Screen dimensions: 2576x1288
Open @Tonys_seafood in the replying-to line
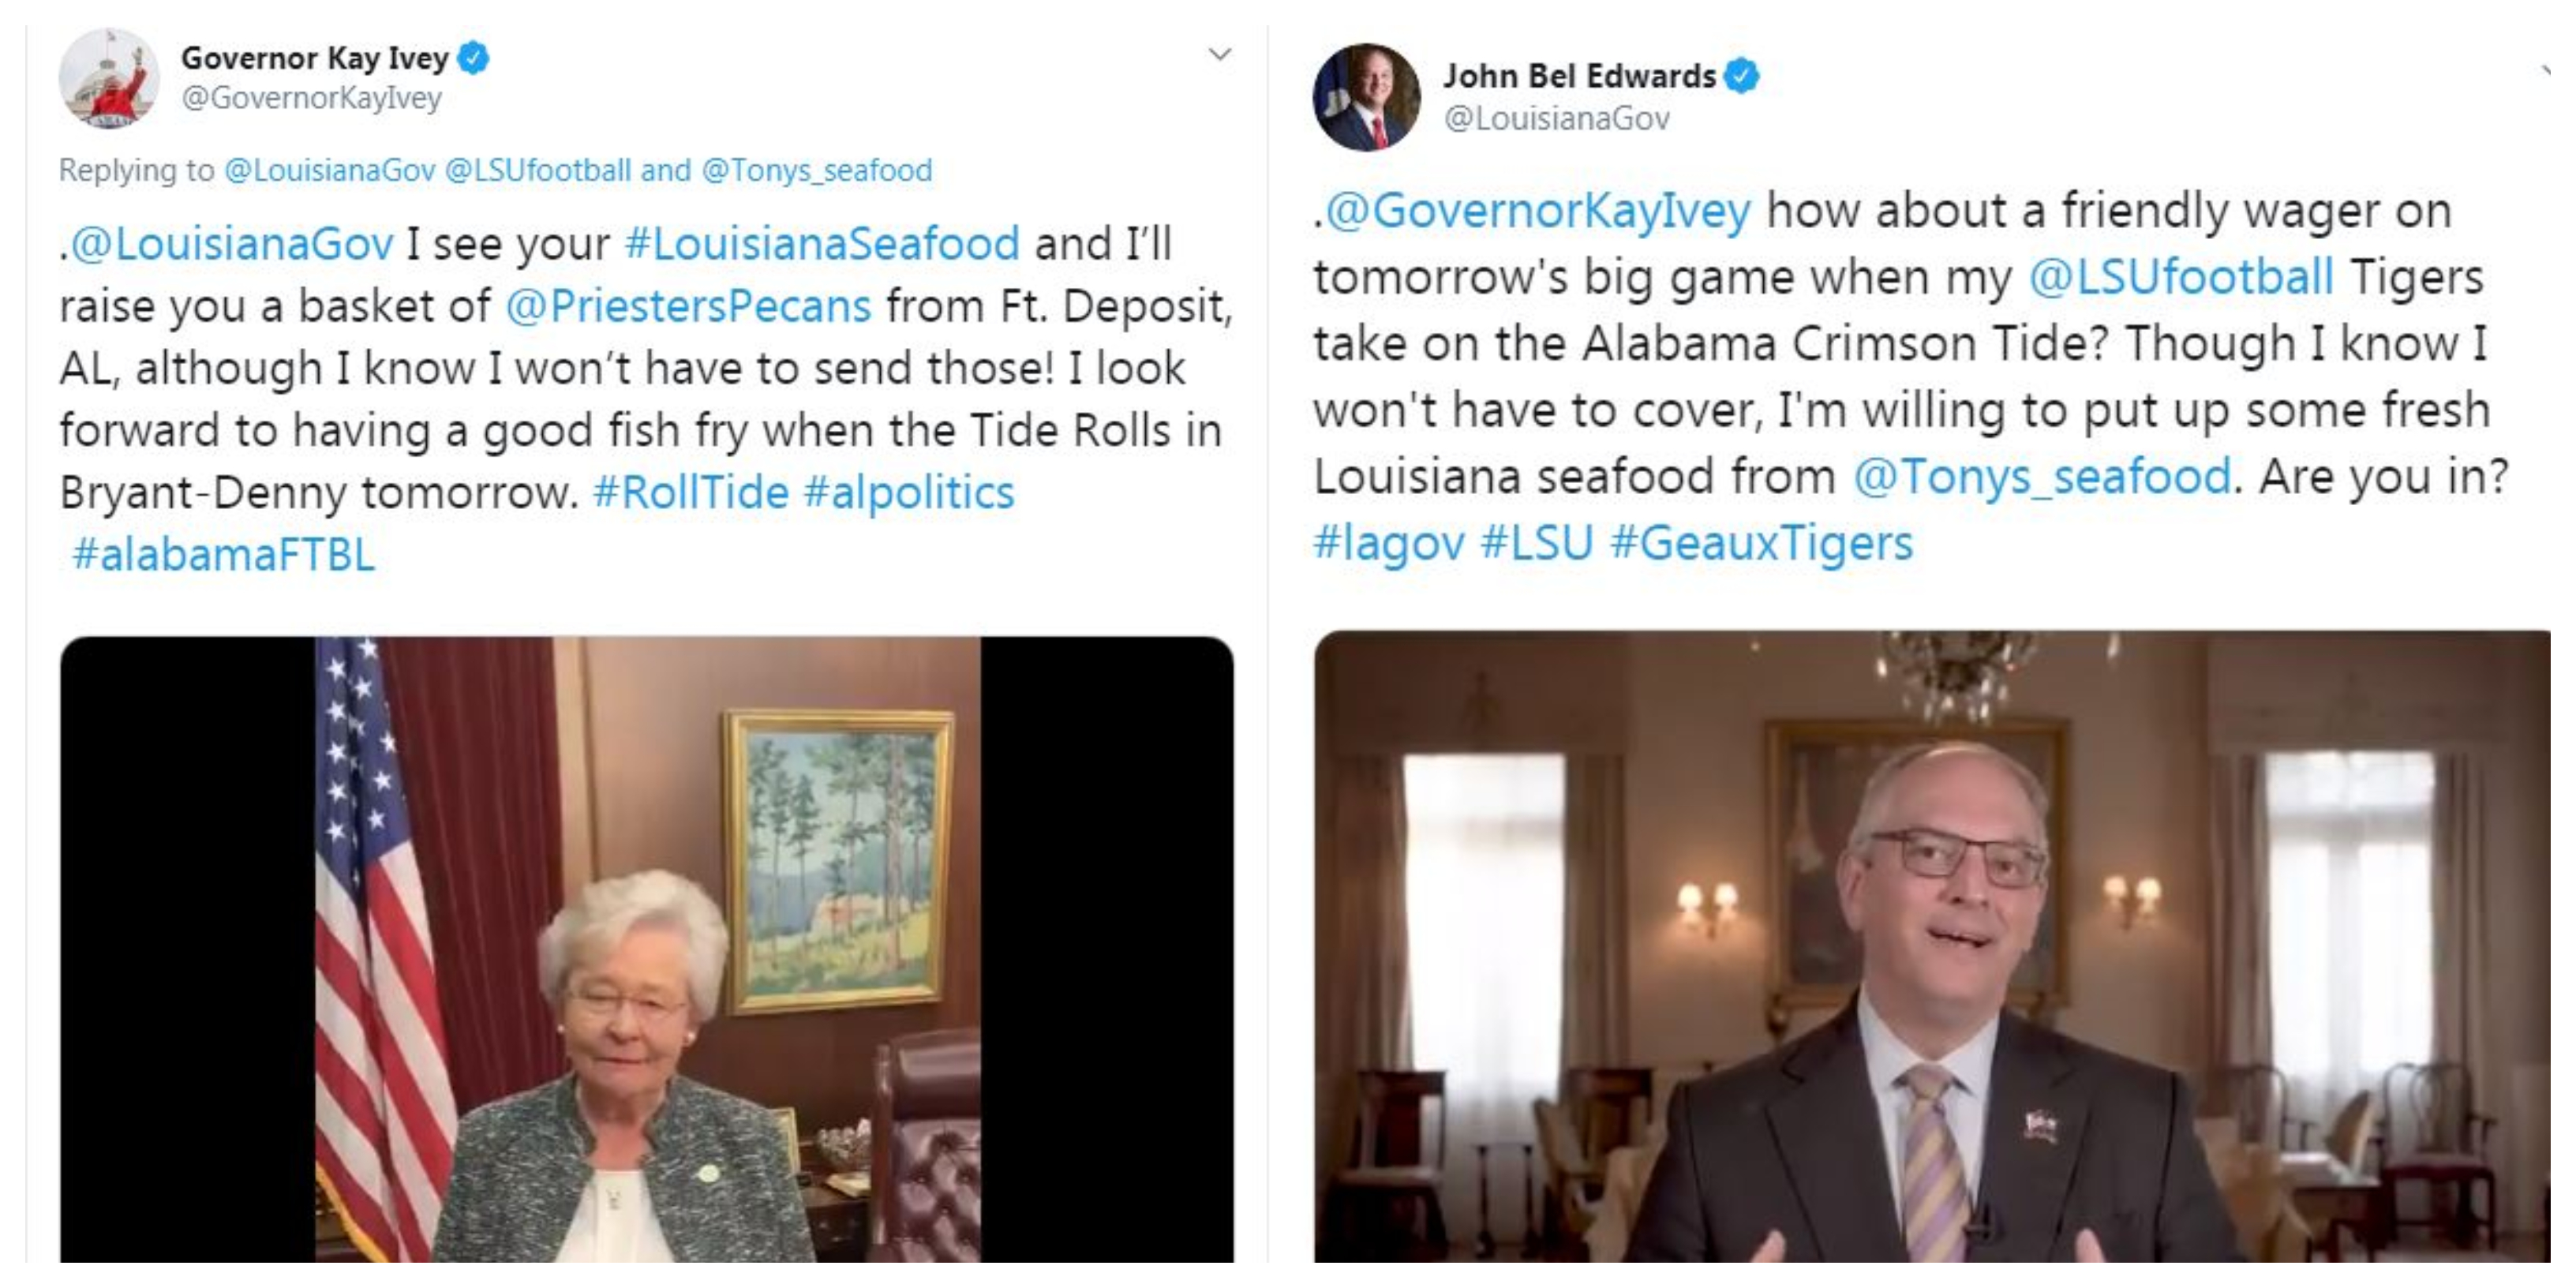(x=817, y=170)
